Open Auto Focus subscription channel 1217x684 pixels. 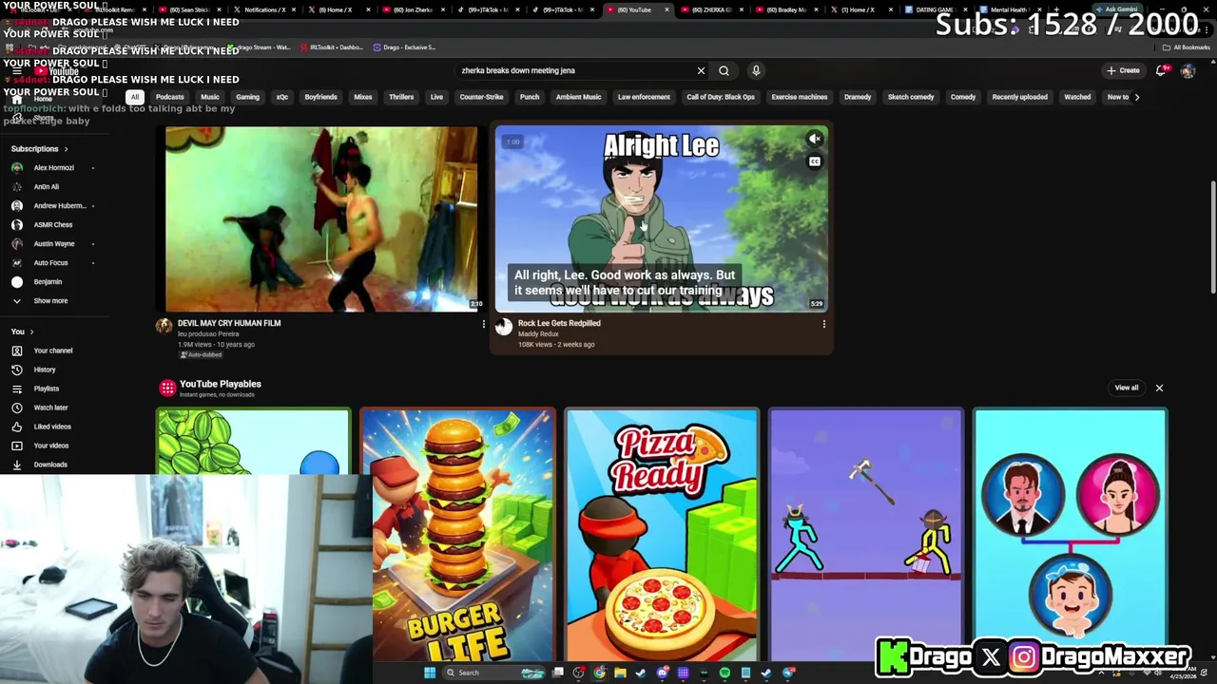tap(52, 262)
